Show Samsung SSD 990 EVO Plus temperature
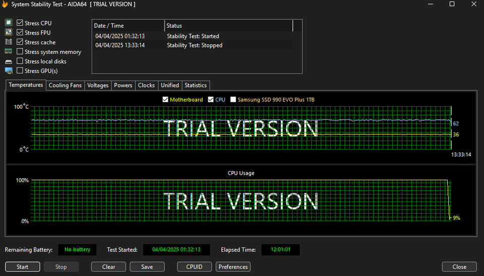 (233, 100)
